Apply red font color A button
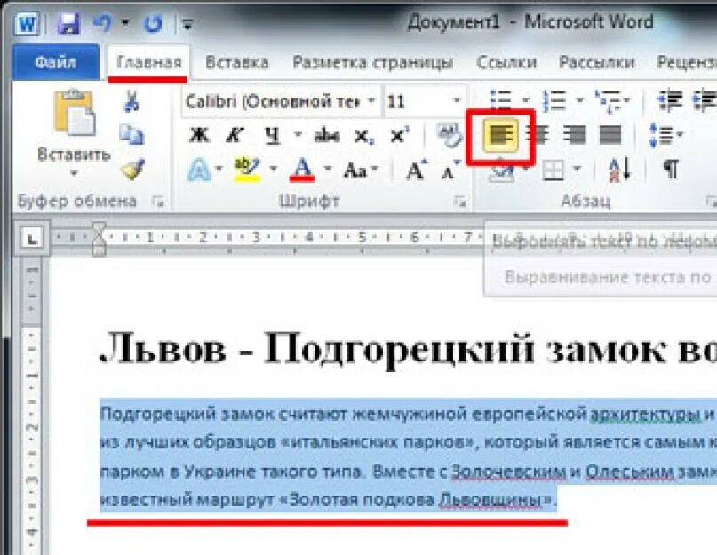Viewport: 717px width, 555px height. tap(302, 169)
